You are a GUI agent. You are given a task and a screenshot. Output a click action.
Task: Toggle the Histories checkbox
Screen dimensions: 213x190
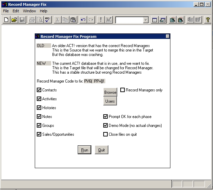click(39, 108)
